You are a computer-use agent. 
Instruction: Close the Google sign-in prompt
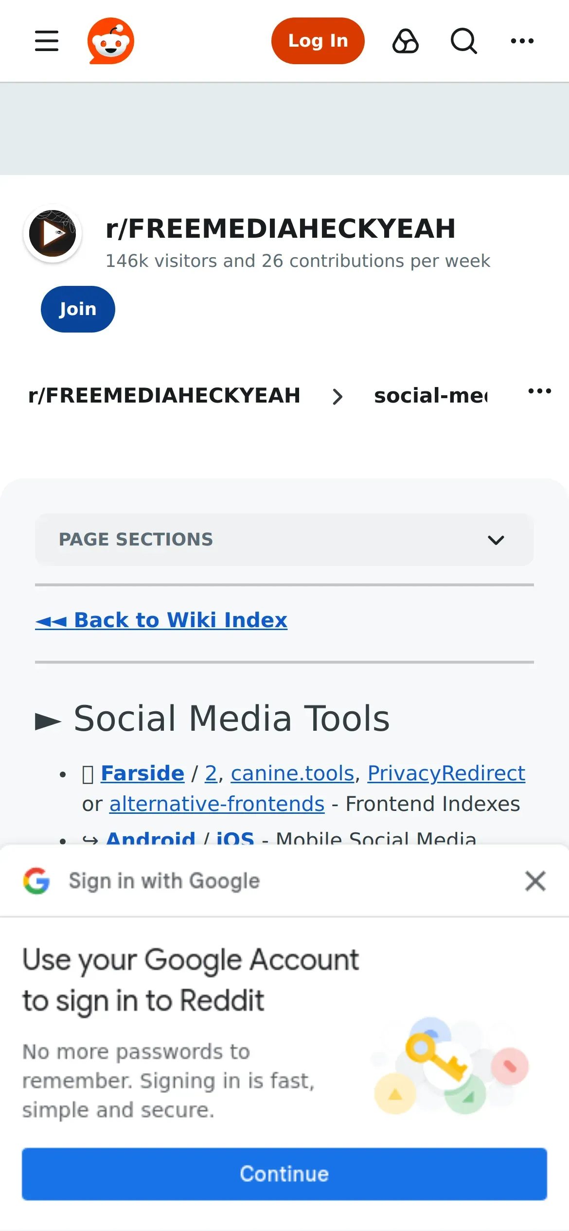535,881
